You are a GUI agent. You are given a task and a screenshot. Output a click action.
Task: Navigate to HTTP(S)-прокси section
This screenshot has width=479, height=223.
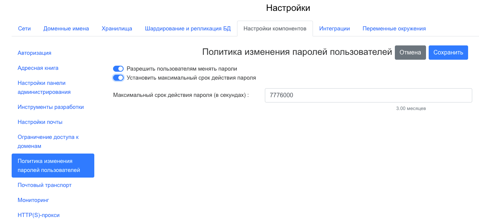(x=38, y=215)
